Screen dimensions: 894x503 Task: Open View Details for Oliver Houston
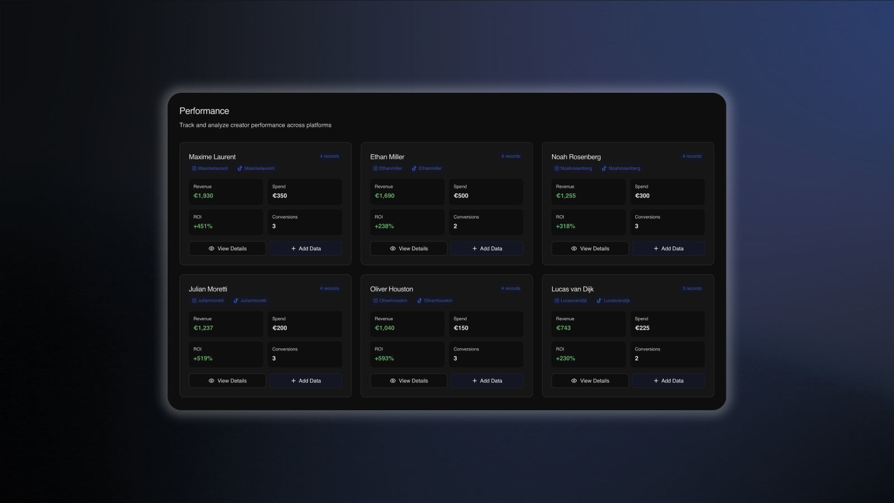point(408,381)
